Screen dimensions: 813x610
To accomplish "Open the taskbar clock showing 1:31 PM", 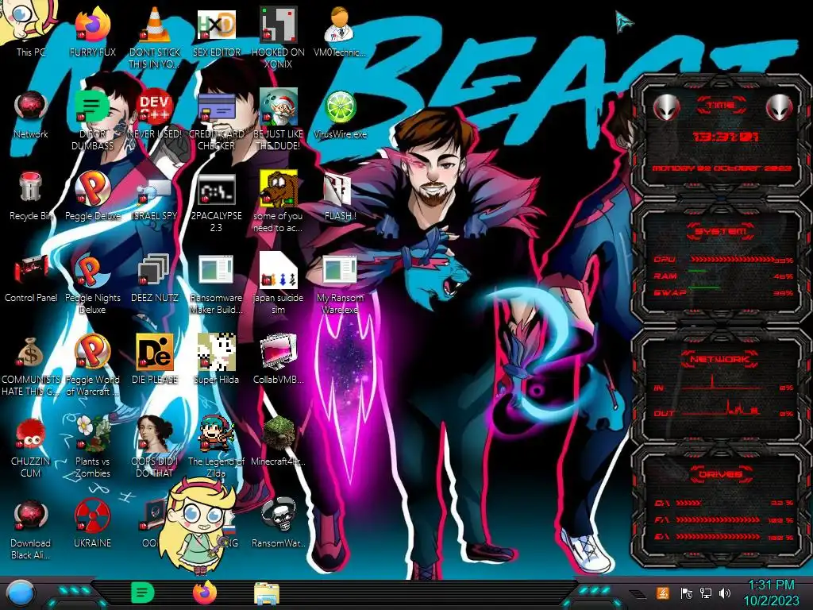I will tap(772, 593).
